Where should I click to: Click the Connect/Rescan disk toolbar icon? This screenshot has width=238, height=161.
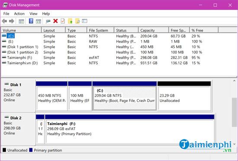[48, 21]
